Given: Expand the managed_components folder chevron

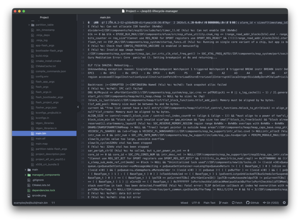Looking at the screenshot, I should click(25, 175).
